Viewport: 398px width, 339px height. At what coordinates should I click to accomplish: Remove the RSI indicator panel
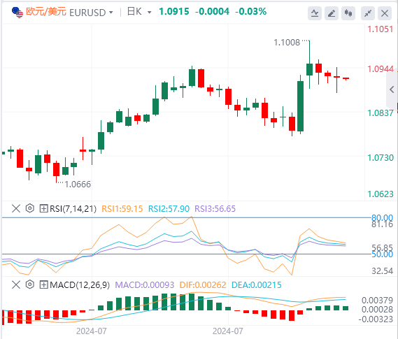tap(16, 209)
